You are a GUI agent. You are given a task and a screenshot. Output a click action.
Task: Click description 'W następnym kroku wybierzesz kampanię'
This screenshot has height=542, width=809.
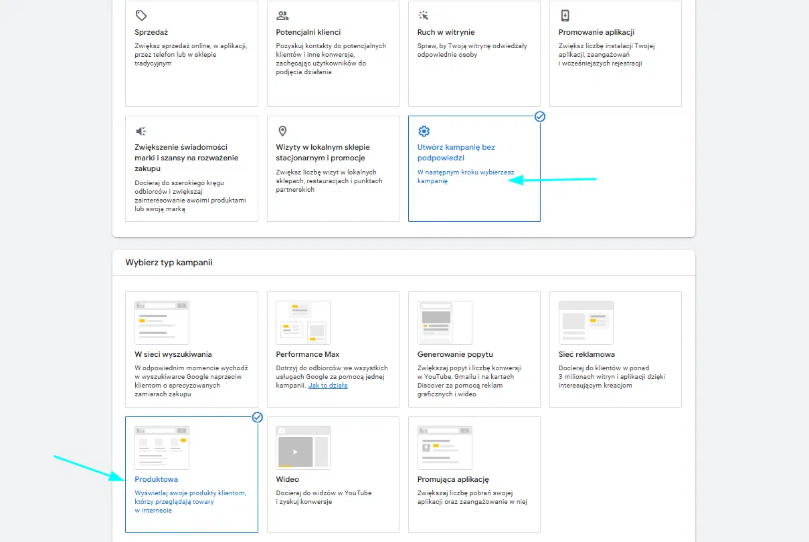pos(466,176)
